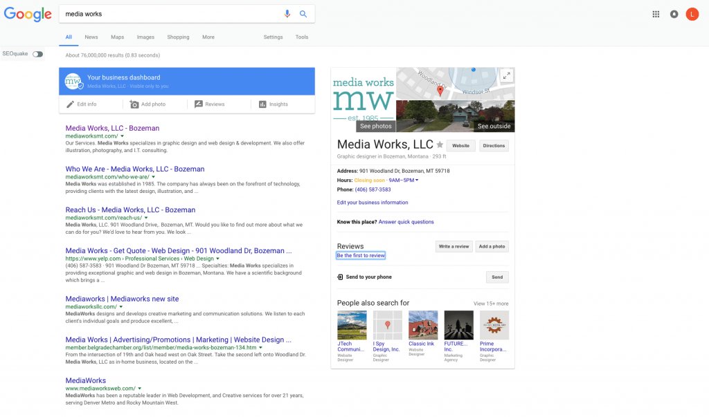Switch to the Shopping tab
Image resolution: width=709 pixels, height=417 pixels.
point(178,37)
